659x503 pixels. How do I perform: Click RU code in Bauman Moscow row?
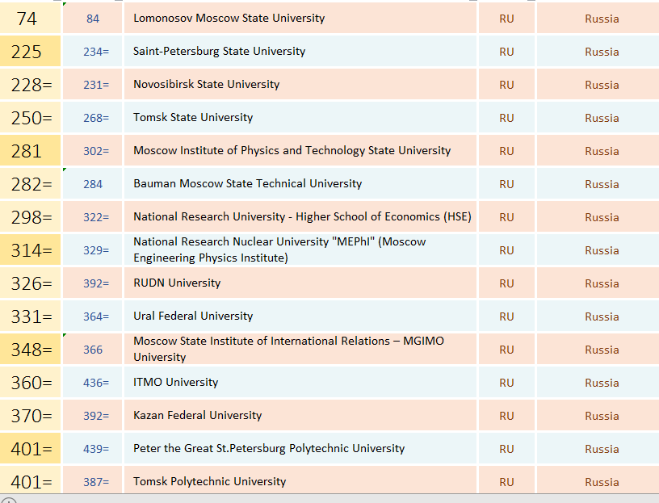[506, 183]
